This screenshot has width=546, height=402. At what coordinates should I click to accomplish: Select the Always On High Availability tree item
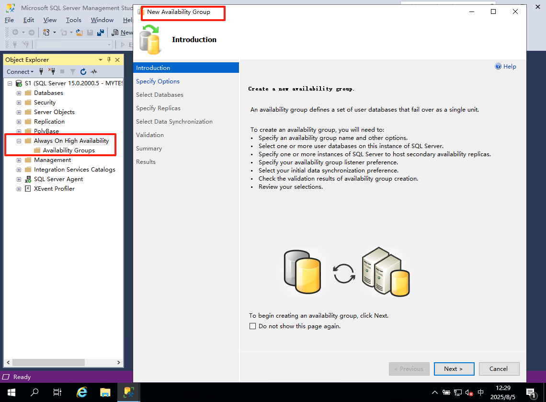[71, 141]
